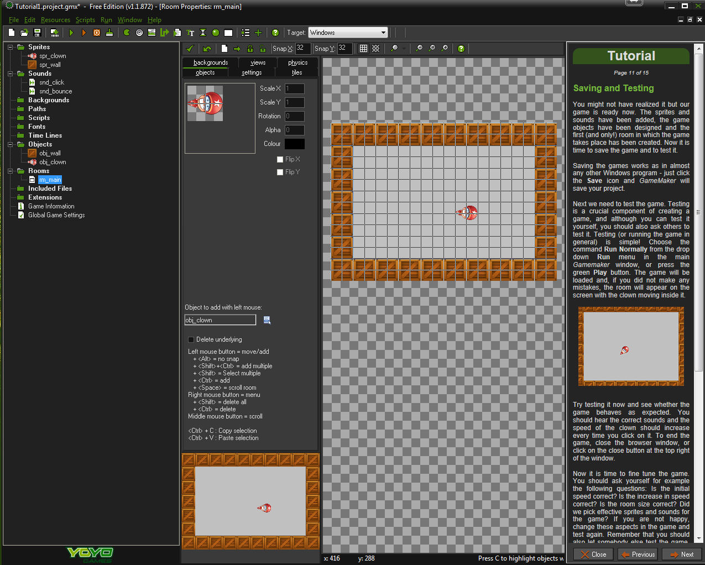Collapse the Objects folder in resource tree
This screenshot has height=565, width=705.
10,144
